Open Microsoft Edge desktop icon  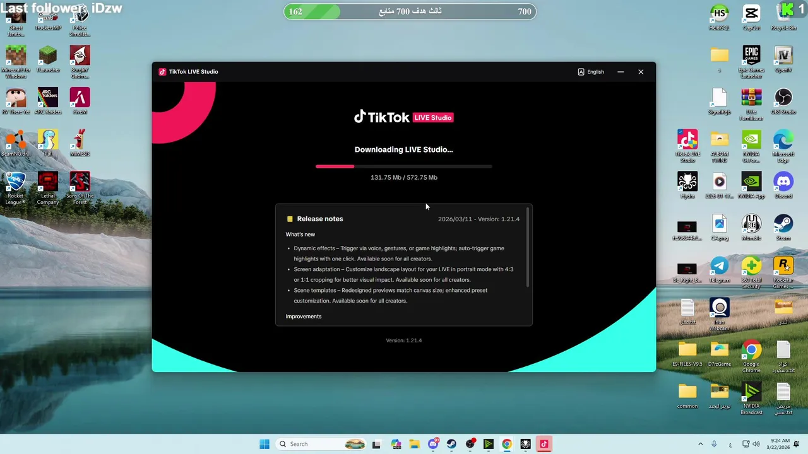(783, 146)
